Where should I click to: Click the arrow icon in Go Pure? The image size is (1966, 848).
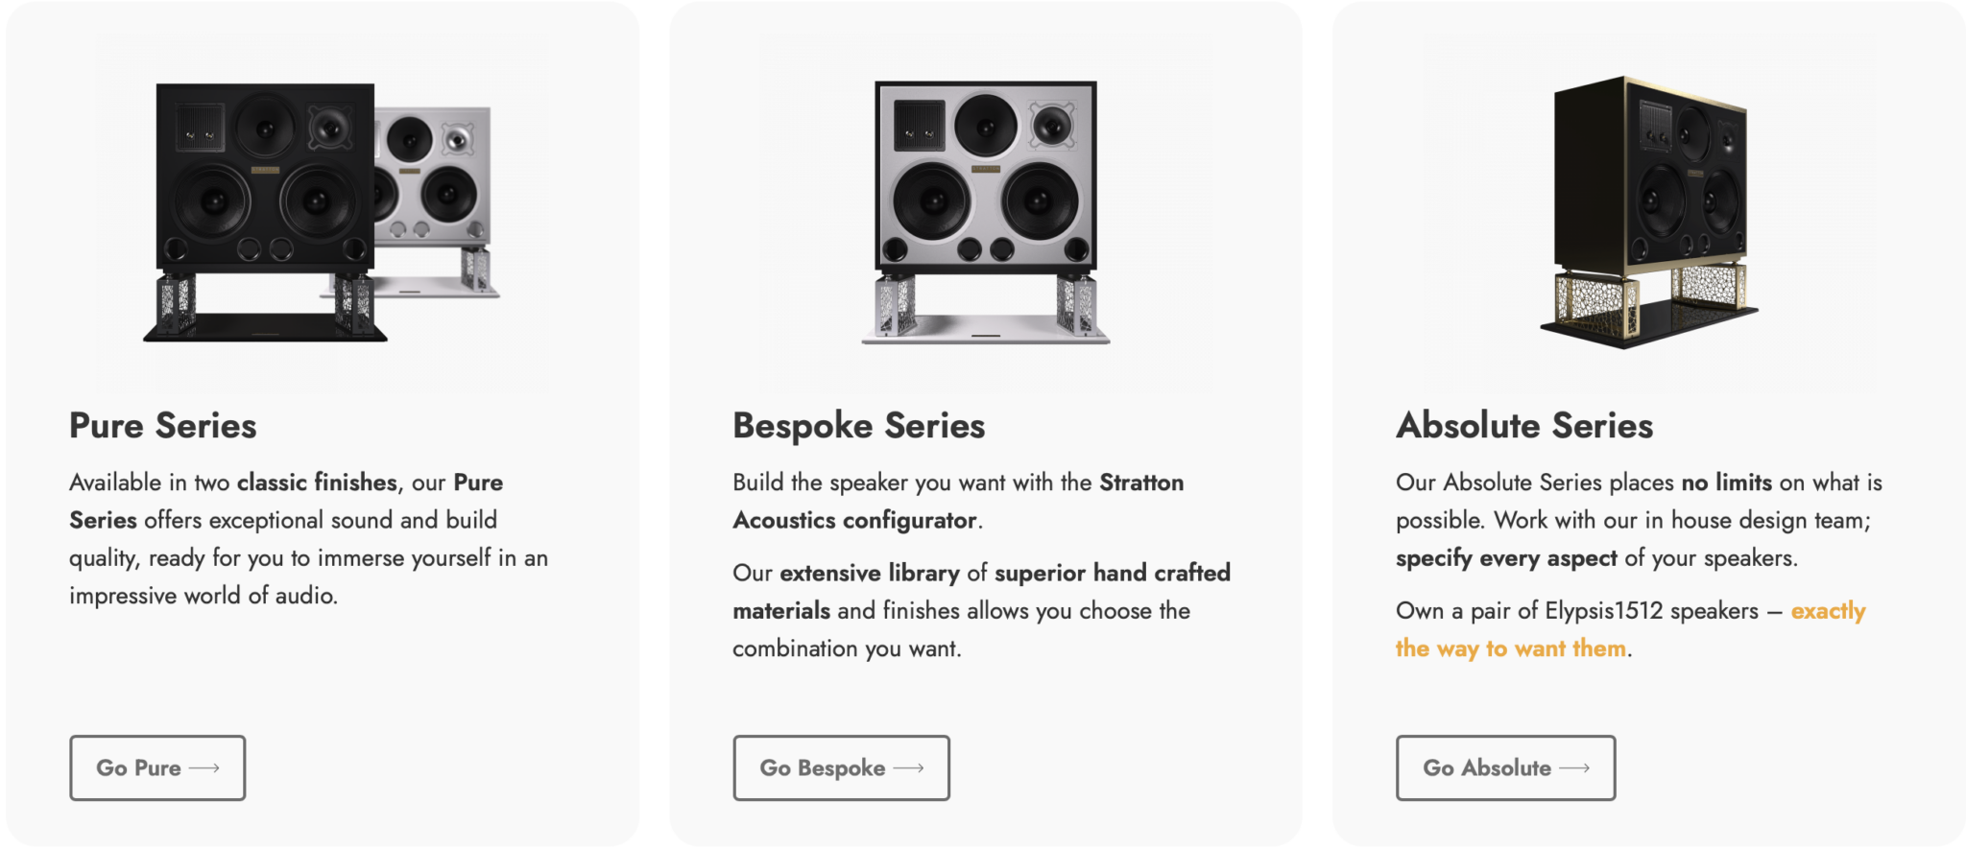204,768
